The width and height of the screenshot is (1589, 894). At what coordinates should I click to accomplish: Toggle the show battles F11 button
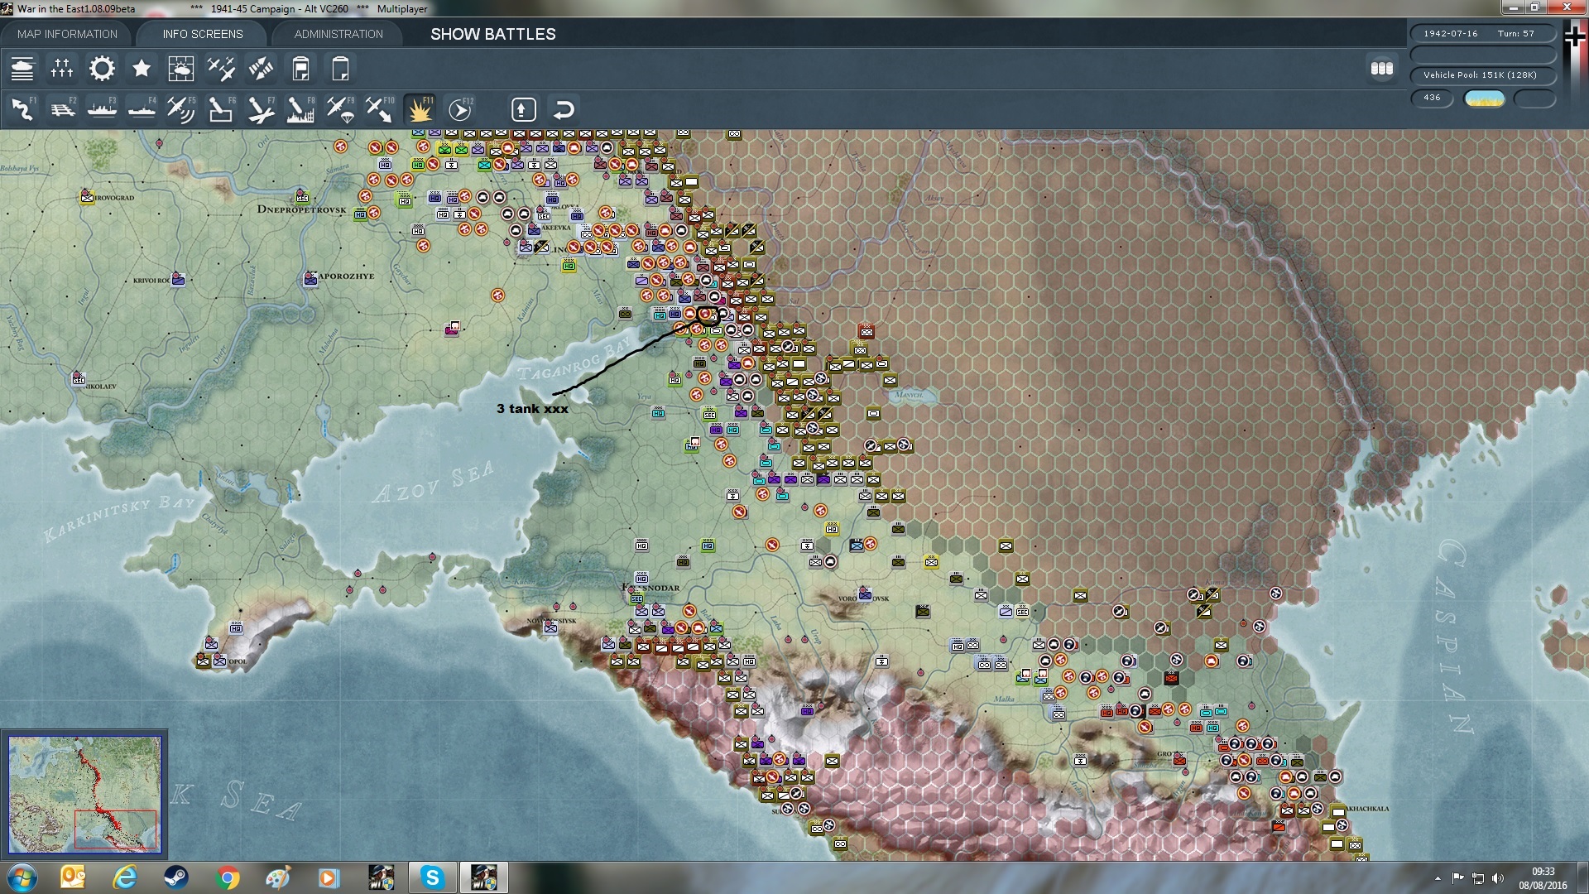[420, 109]
